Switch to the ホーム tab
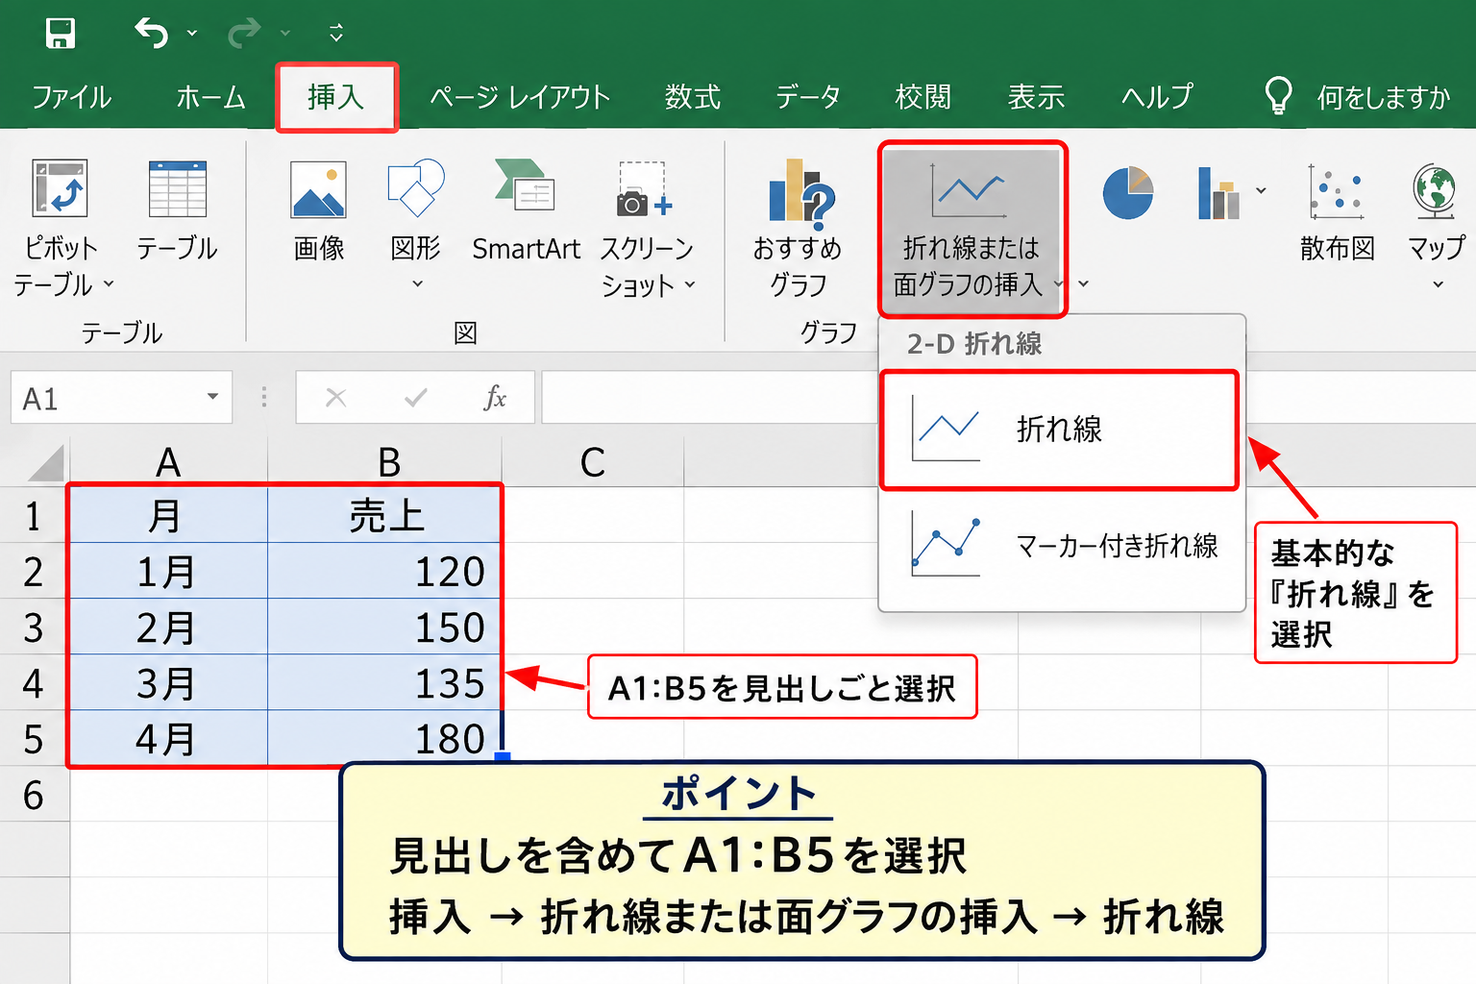 [x=210, y=97]
